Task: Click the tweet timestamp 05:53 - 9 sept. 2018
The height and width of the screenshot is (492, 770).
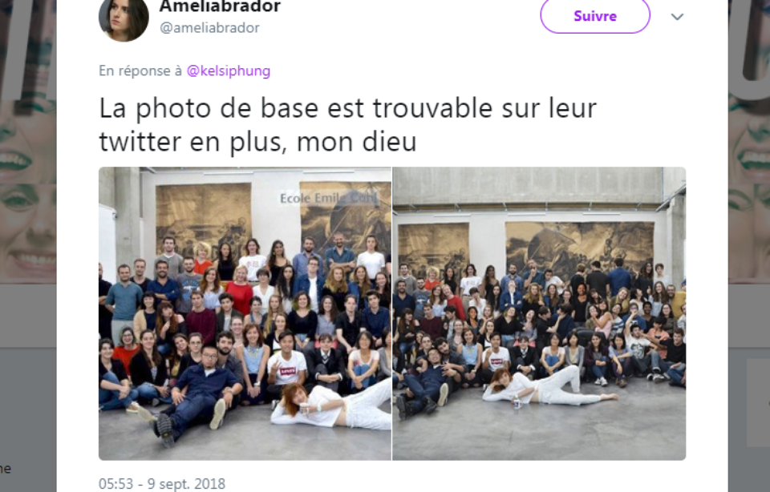Action: tap(162, 484)
